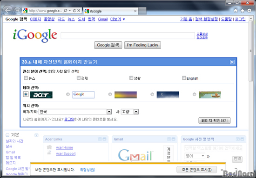Click the sunset theme color thumbnail
Screen dimensions: 256x178
pos(126,95)
